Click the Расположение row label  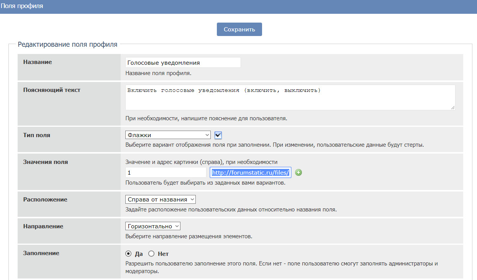pyautogui.click(x=45, y=200)
